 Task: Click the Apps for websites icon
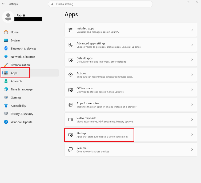click(x=70, y=105)
